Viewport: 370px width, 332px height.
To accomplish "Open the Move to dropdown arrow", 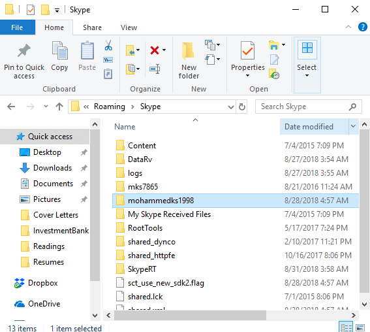I will [138, 50].
